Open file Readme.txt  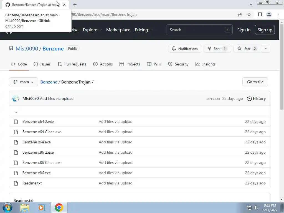pos(32,183)
